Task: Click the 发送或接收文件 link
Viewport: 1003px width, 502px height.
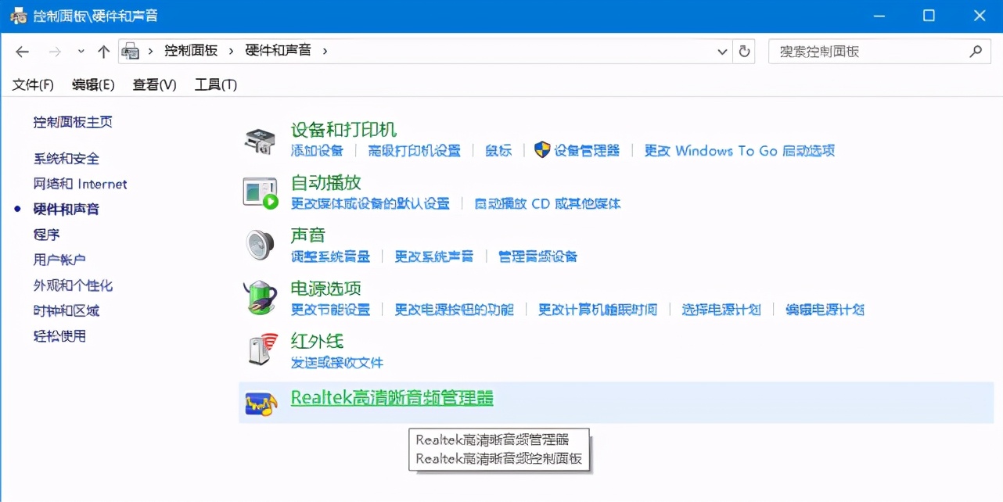Action: [337, 362]
